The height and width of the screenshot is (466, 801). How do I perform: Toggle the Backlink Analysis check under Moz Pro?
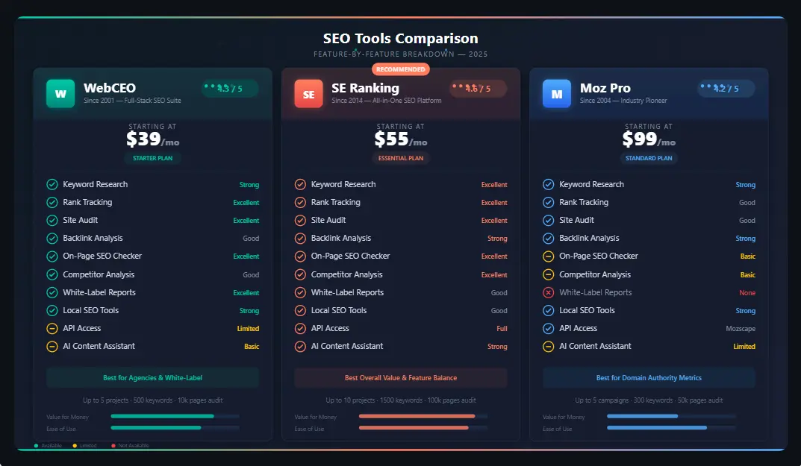coord(547,238)
